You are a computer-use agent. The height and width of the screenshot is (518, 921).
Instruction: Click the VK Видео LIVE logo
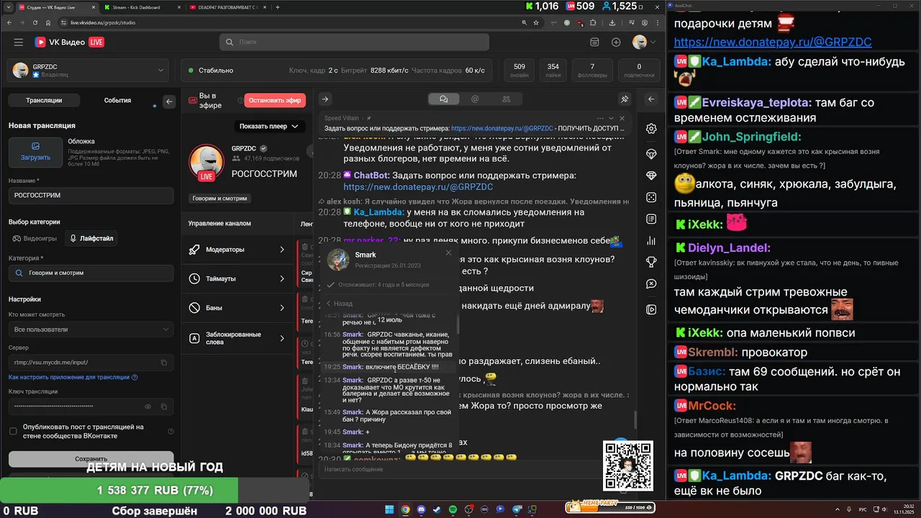pyautogui.click(x=70, y=42)
